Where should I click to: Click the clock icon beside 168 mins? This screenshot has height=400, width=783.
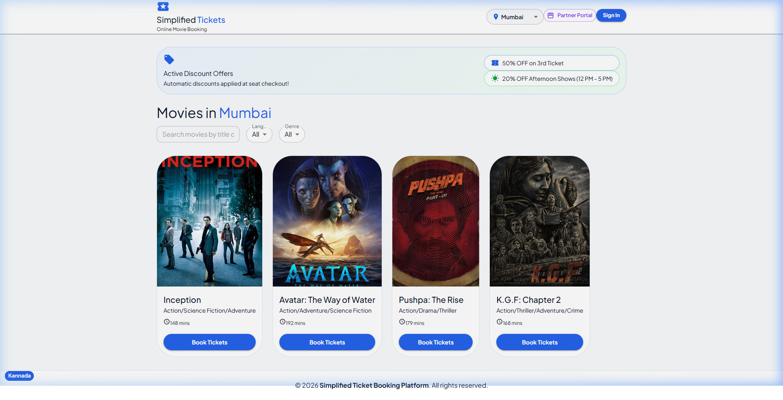(499, 322)
